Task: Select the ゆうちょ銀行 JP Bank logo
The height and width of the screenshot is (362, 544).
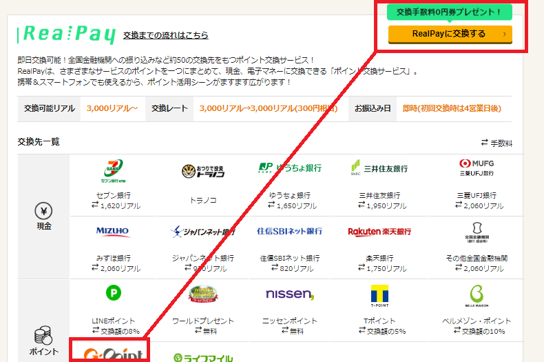Action: click(x=290, y=168)
